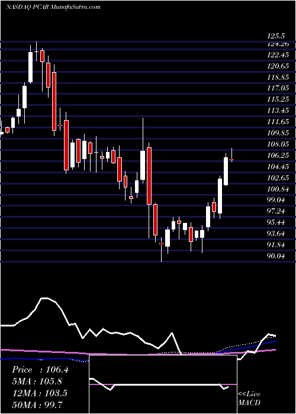The height and width of the screenshot is (414, 296).
Task: Select the 104.45 price axis label
Action: point(278,167)
